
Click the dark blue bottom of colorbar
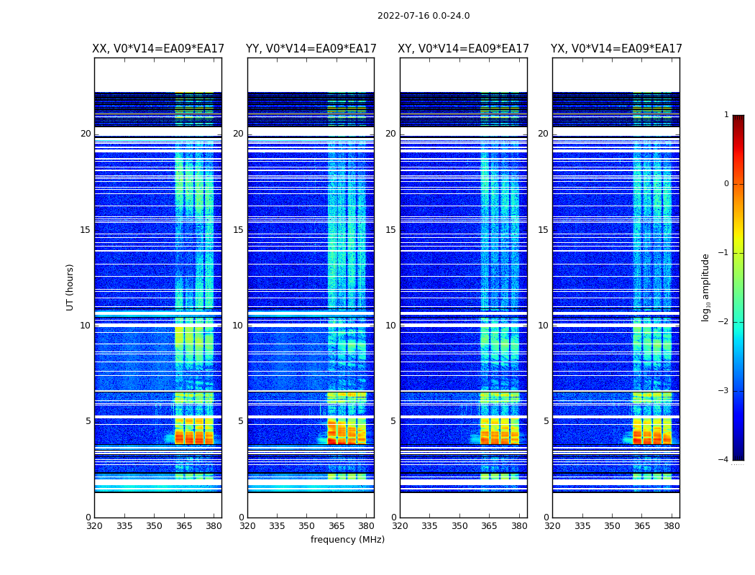pos(738,456)
